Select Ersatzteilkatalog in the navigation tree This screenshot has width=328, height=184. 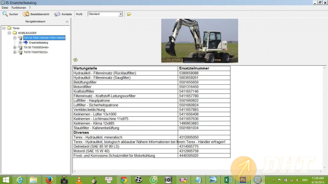point(38,42)
